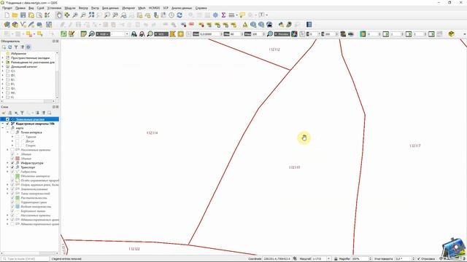Open the Справка menu
The width and height of the screenshot is (467, 262).
coord(201,8)
